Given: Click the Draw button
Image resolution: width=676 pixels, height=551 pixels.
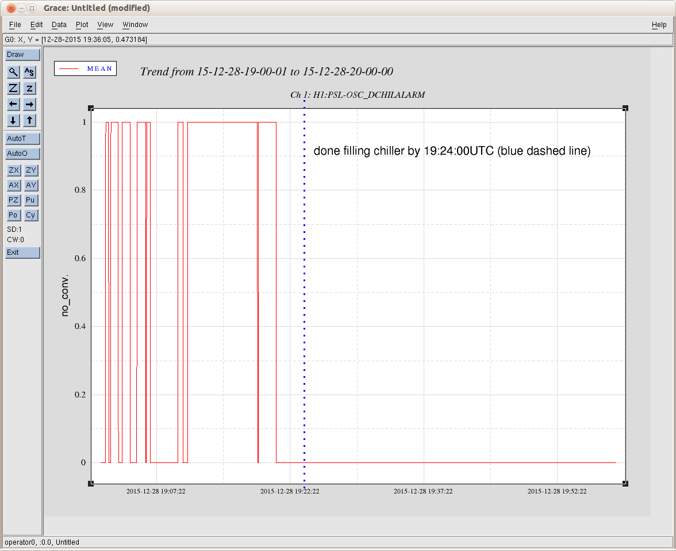Looking at the screenshot, I should pos(22,55).
